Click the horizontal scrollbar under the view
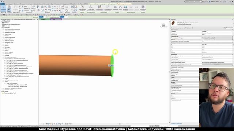Screen dimensions: 234x131 point(120,124)
